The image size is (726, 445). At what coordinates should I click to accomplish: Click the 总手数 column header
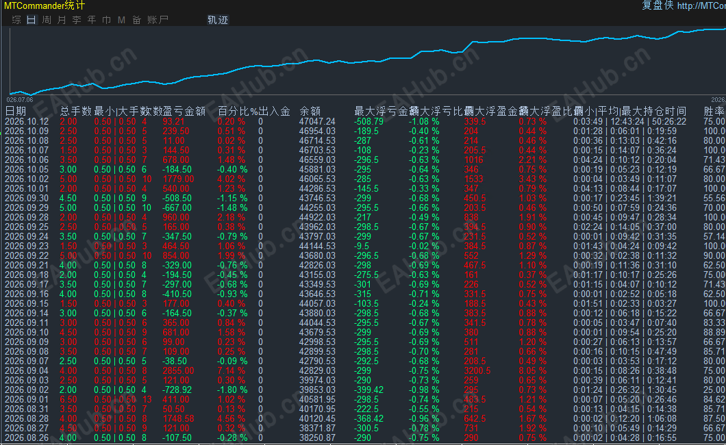point(76,111)
